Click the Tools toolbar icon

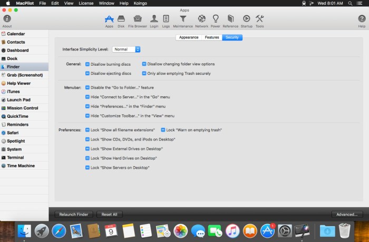260,20
